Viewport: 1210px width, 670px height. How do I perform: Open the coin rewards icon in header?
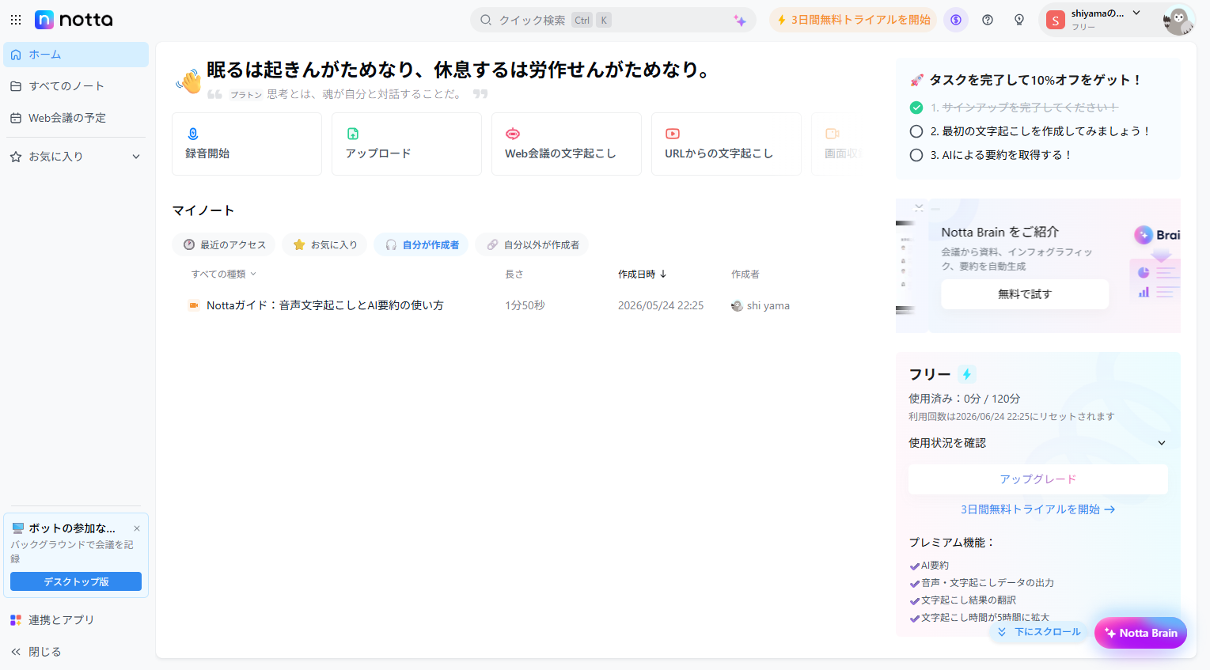[x=956, y=20]
